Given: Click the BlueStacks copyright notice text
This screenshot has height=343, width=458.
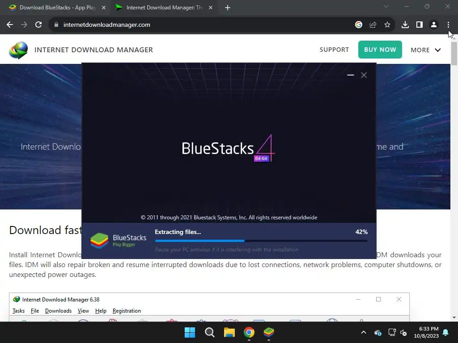Looking at the screenshot, I should [229, 218].
